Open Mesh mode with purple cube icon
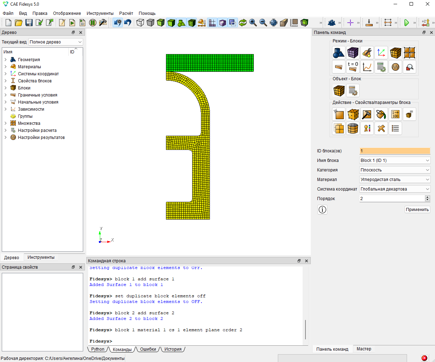Screen dimensions: 435x362 click(x=353, y=53)
